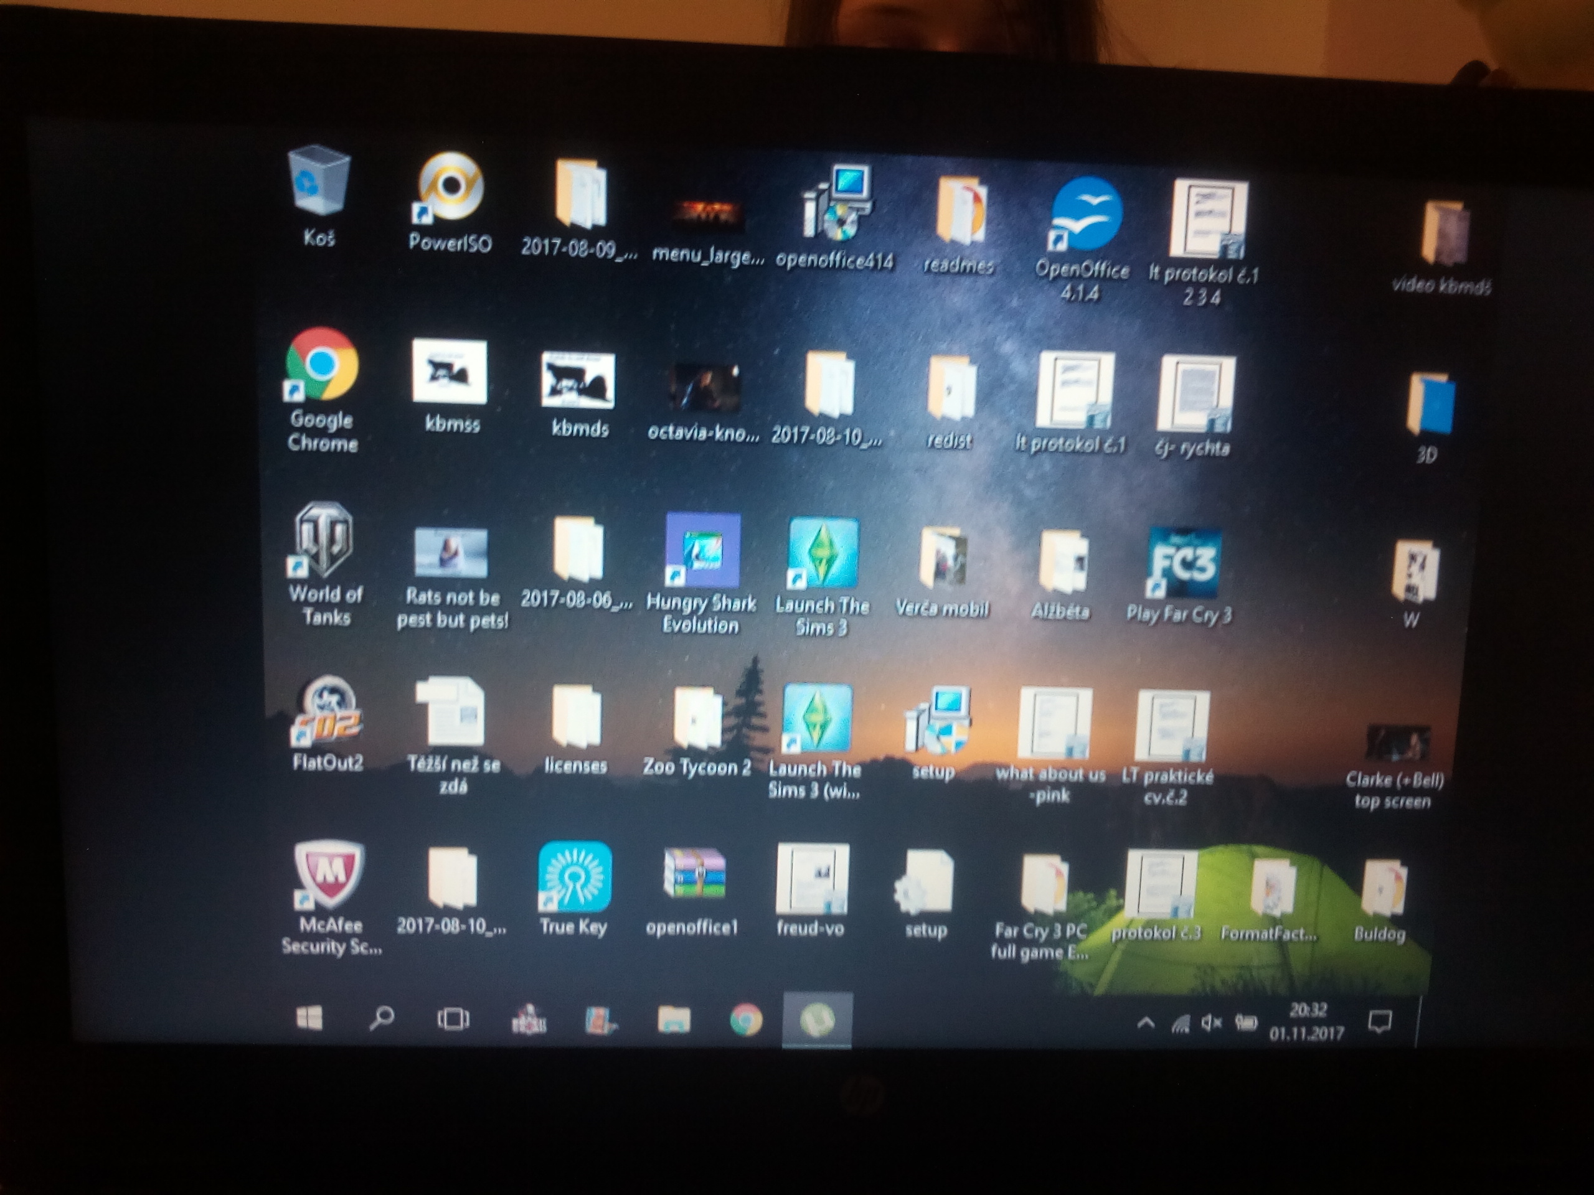Screen dimensions: 1594x1195
Task: Open the network status tray icon
Action: coord(1181,1023)
